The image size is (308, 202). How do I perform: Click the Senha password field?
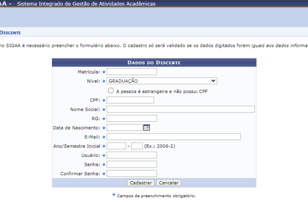[132, 164]
